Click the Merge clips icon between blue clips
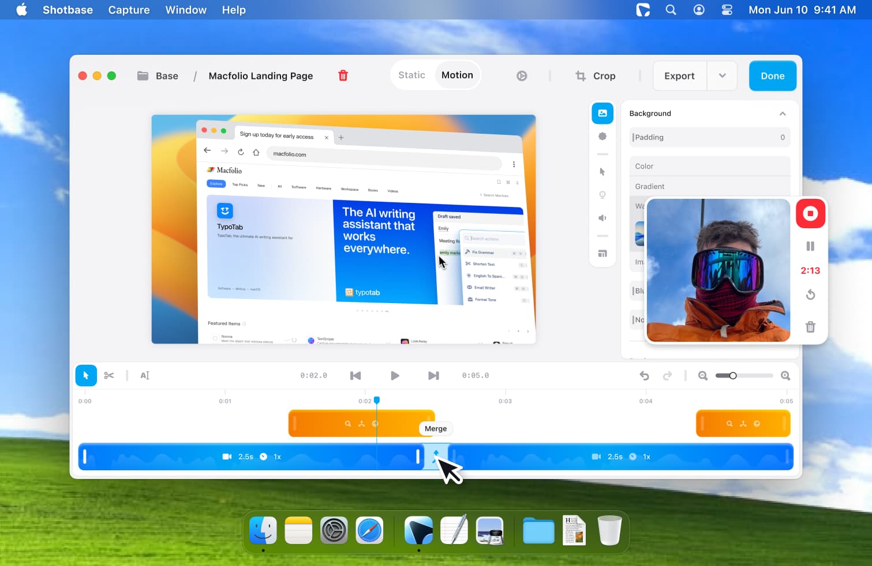Viewport: 872px width, 566px height. click(436, 456)
